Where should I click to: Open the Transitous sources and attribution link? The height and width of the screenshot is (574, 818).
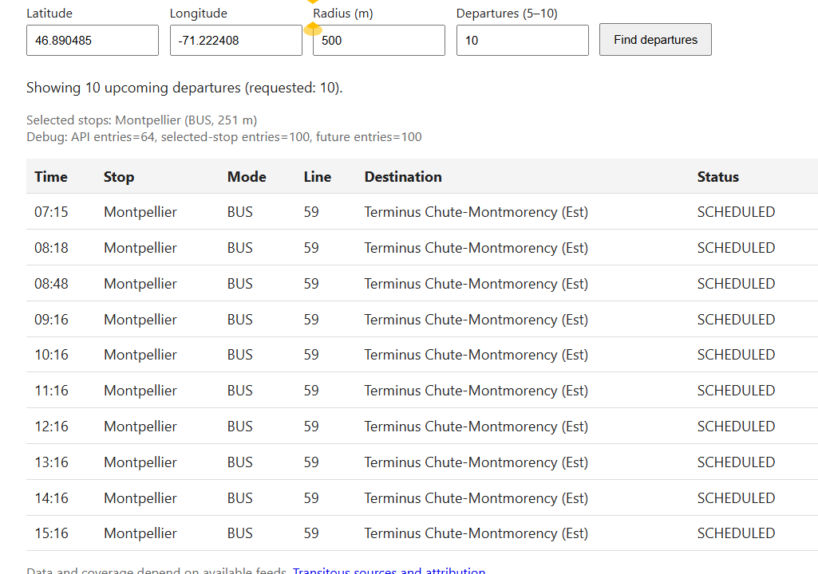click(x=389, y=570)
